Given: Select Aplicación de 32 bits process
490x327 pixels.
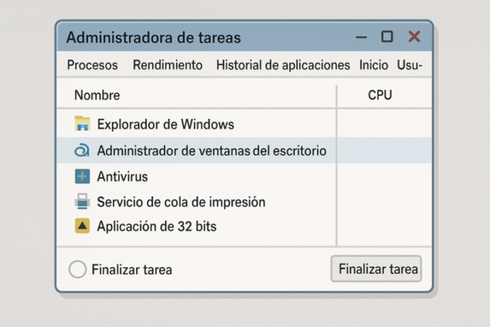Looking at the screenshot, I should 157,227.
